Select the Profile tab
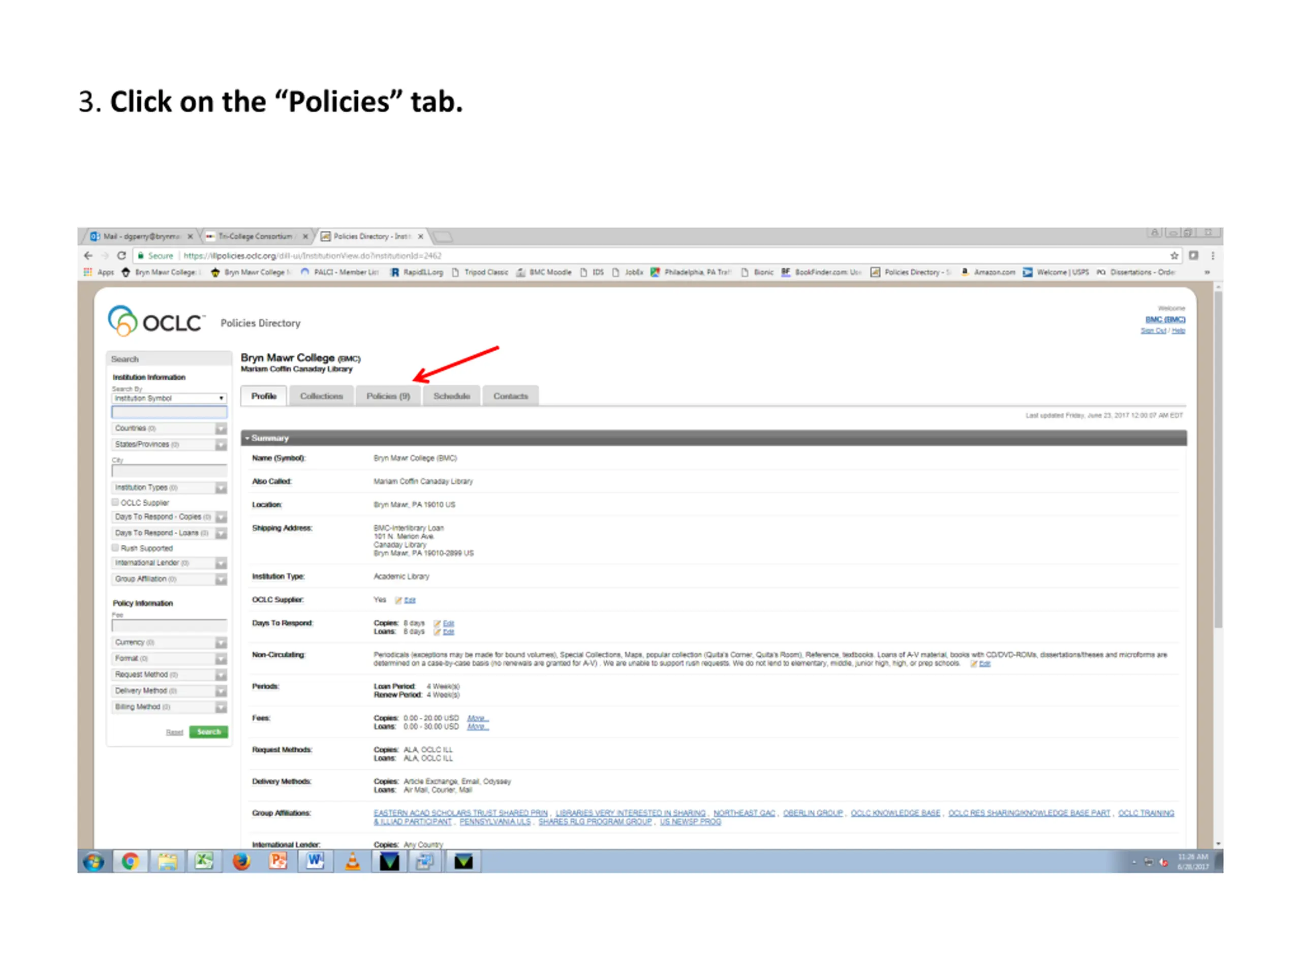This screenshot has width=1301, height=976. click(x=263, y=396)
